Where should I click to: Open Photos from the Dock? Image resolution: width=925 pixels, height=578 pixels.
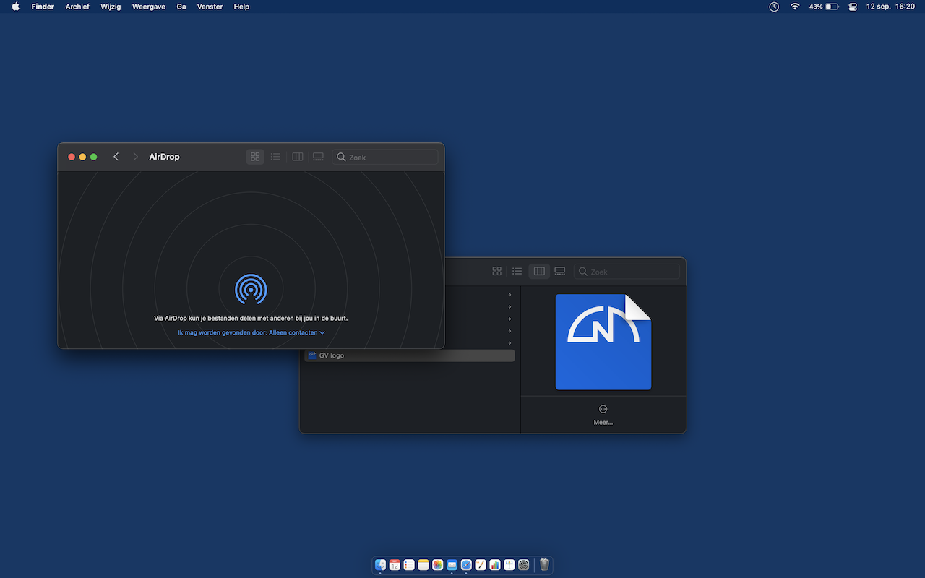(438, 565)
